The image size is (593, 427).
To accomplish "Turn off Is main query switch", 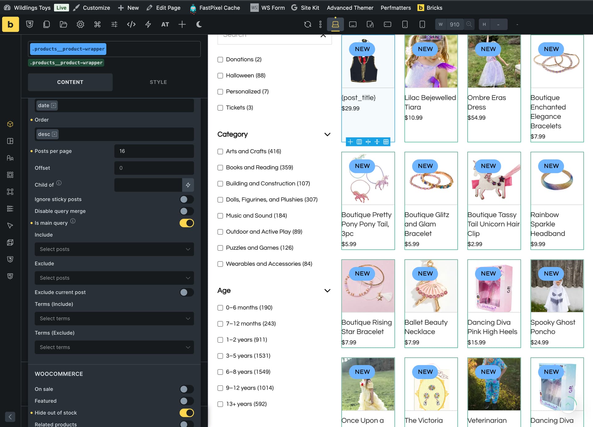I will (187, 223).
